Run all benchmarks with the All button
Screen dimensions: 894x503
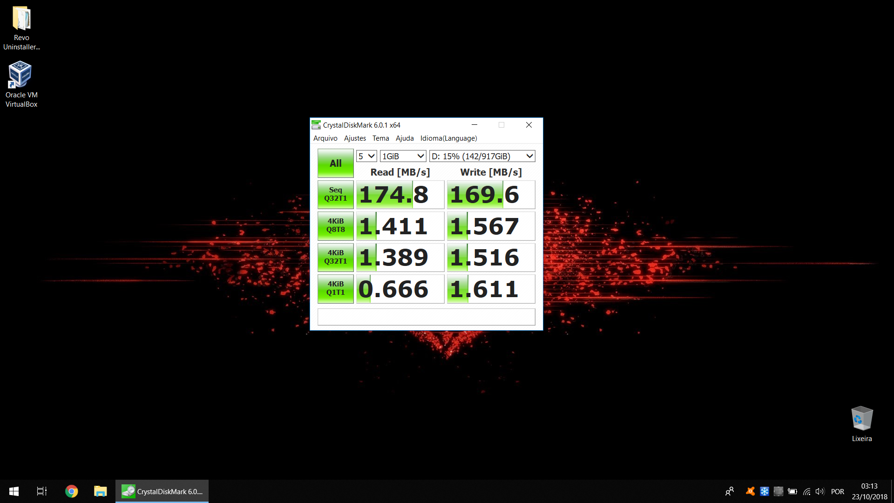pos(335,163)
